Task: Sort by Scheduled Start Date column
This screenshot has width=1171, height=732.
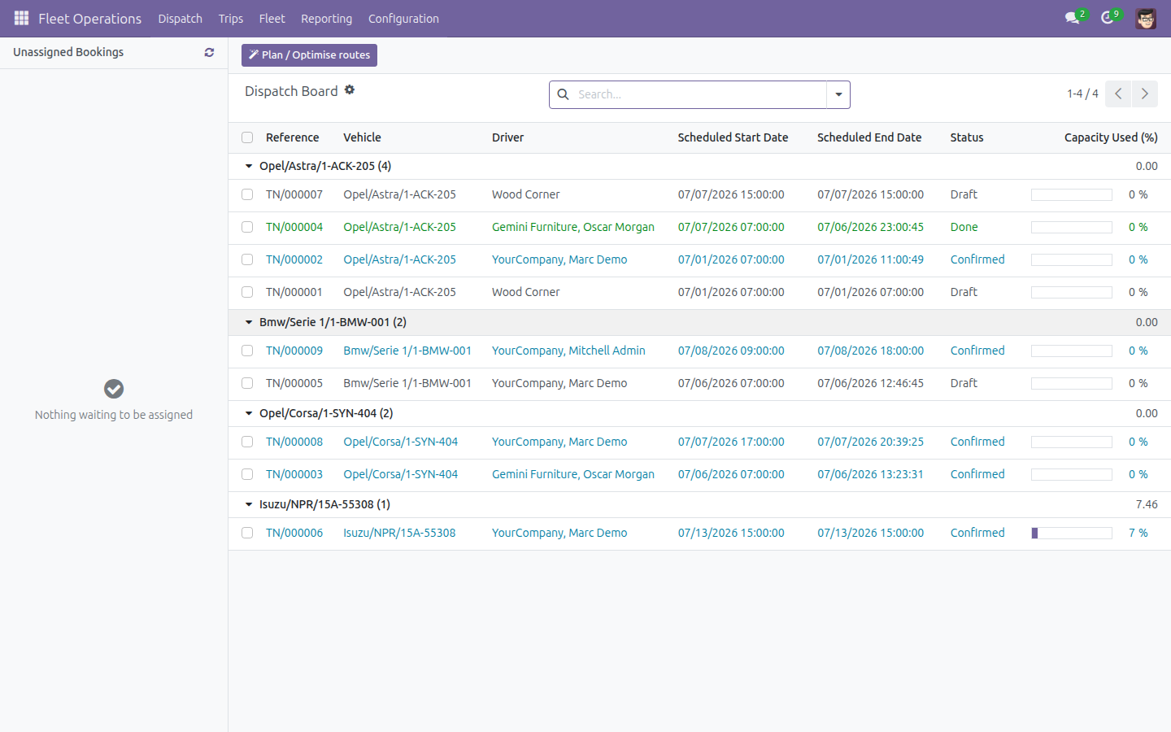Action: click(x=733, y=137)
